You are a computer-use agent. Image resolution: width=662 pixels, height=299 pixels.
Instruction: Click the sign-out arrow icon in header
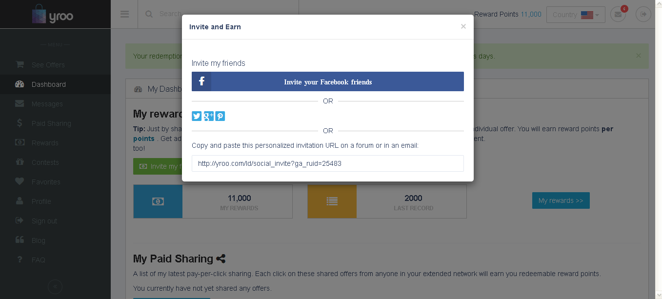coord(643,15)
